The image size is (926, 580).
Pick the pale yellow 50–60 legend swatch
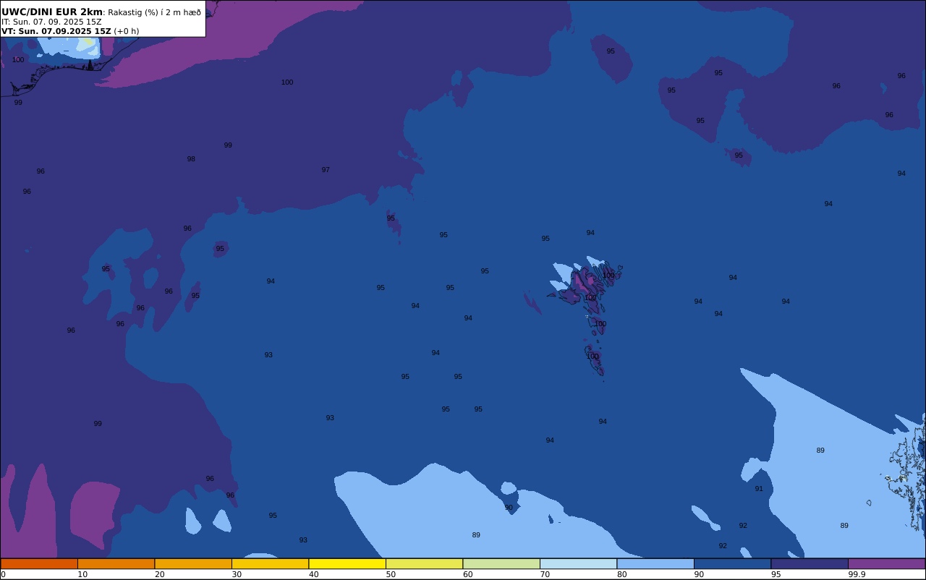(x=424, y=563)
